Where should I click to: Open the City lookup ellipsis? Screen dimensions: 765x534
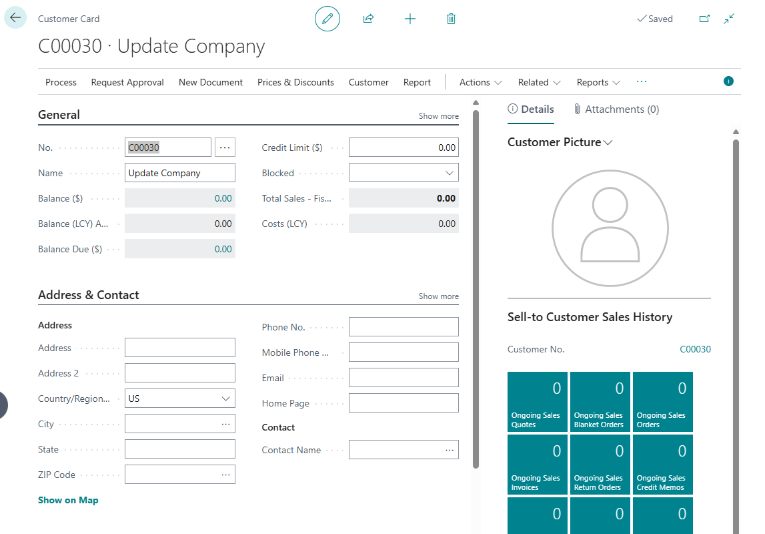(x=225, y=424)
